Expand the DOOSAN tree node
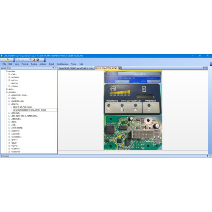 pos(9,113)
